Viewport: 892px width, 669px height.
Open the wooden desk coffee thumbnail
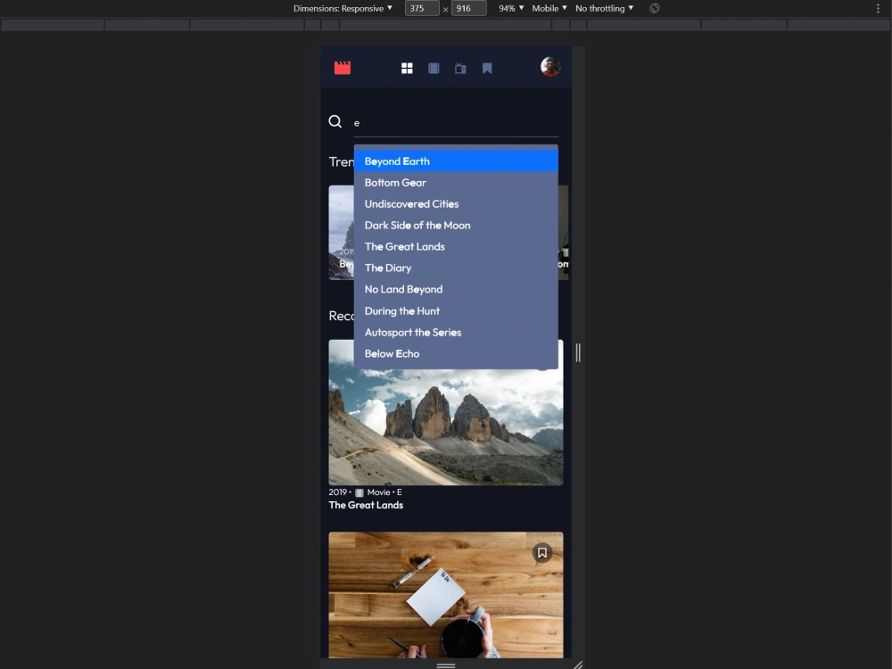(446, 595)
